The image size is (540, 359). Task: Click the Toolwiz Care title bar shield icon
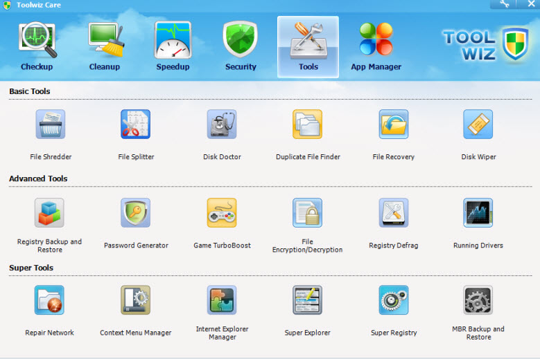point(7,5)
